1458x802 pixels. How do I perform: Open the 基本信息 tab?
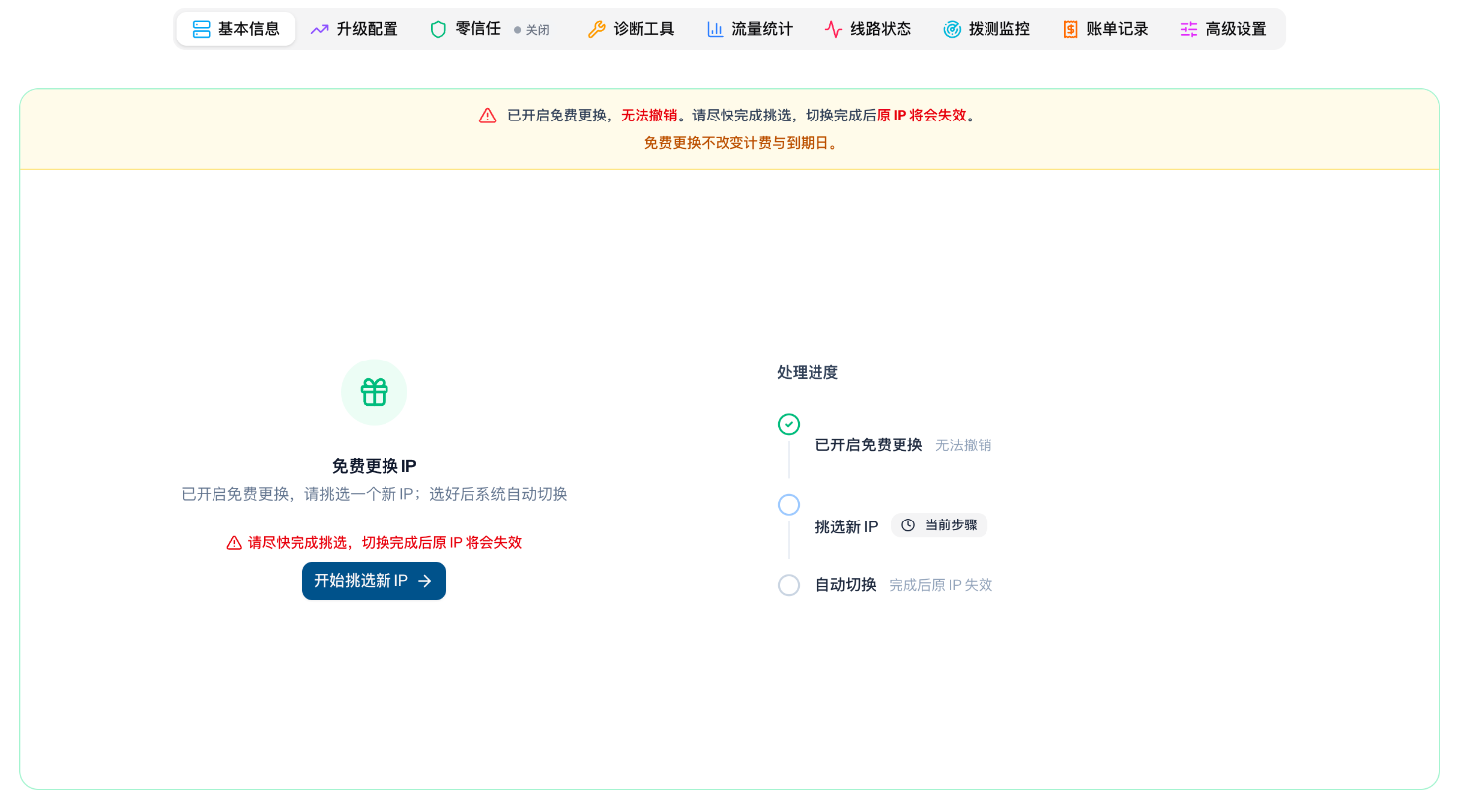point(235,29)
